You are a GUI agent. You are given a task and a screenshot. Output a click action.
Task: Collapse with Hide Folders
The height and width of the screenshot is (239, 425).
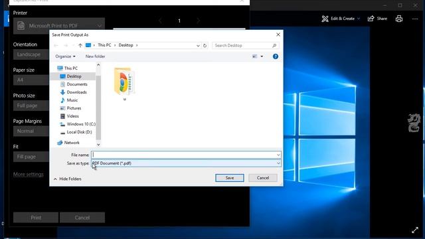(68, 179)
